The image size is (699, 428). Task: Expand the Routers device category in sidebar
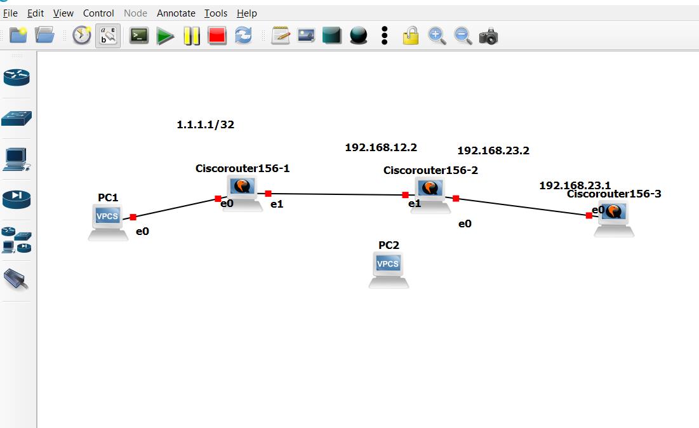point(17,77)
